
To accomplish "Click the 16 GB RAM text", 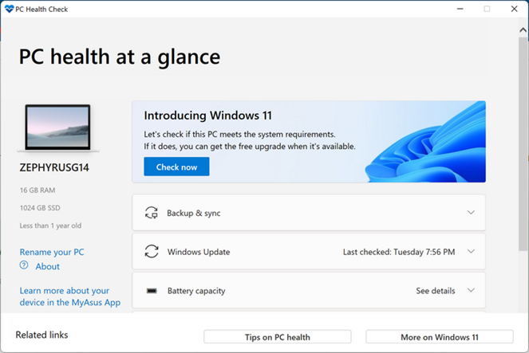I will tap(38, 190).
